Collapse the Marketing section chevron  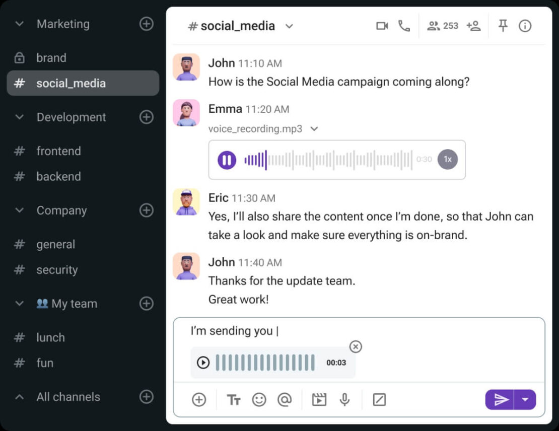(20, 24)
